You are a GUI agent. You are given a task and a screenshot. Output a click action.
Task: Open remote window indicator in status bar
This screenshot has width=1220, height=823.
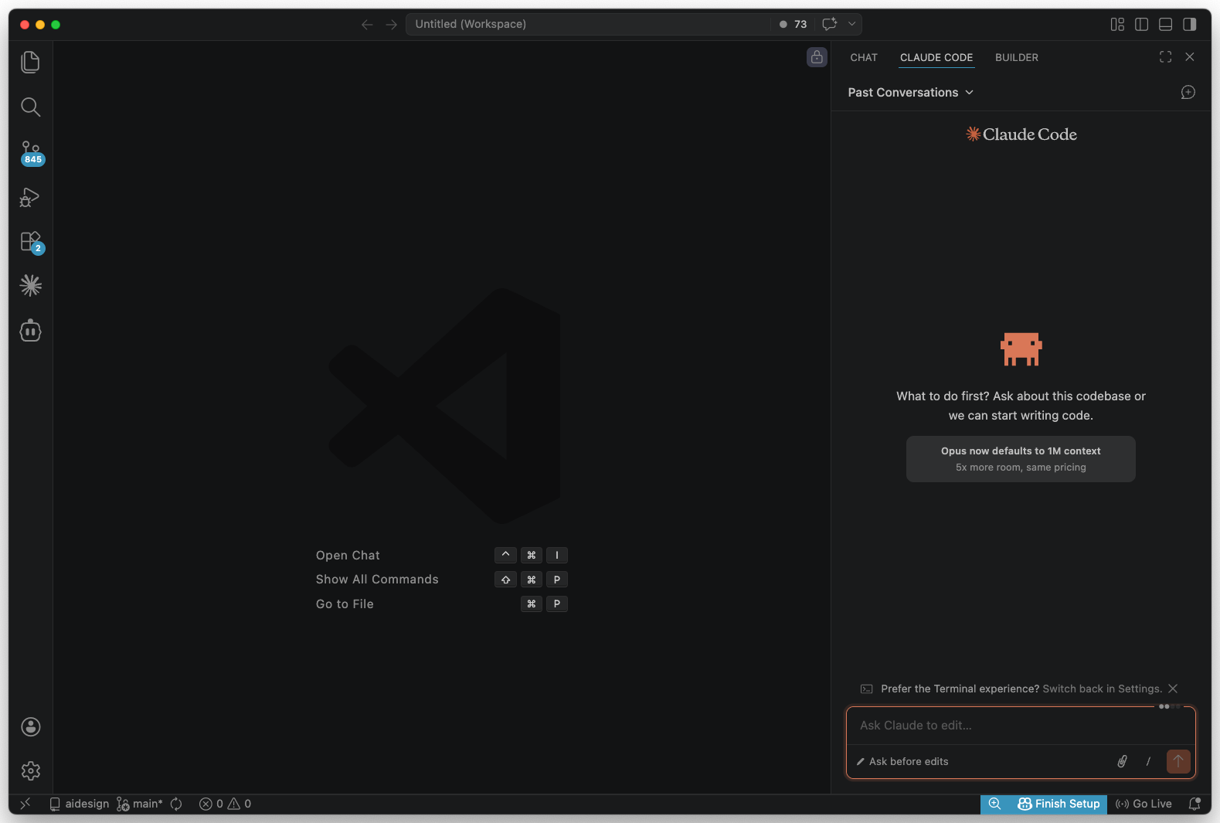coord(25,804)
